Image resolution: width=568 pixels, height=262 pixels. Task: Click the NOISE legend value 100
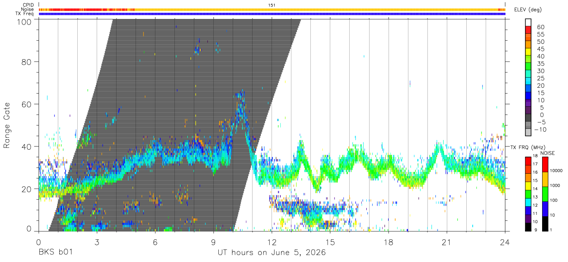point(553,200)
